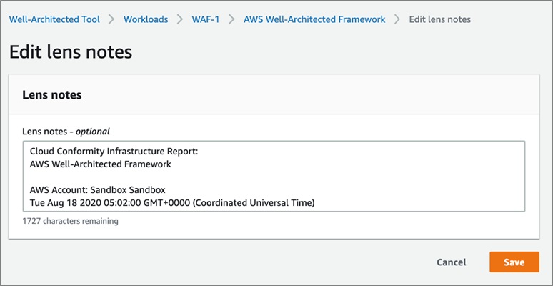553x286 pixels.
Task: Click the '1727 characters remaining' counter
Action: pos(70,222)
